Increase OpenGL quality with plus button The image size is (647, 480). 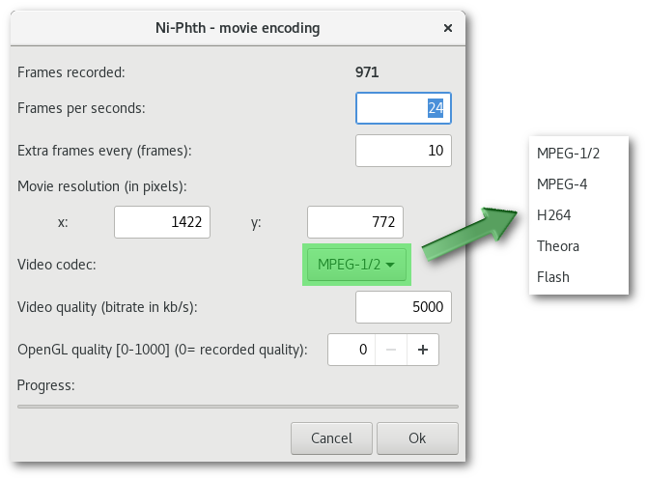422,350
